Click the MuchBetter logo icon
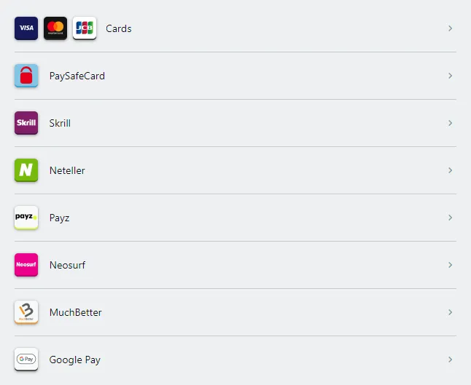The height and width of the screenshot is (385, 471). [x=26, y=312]
